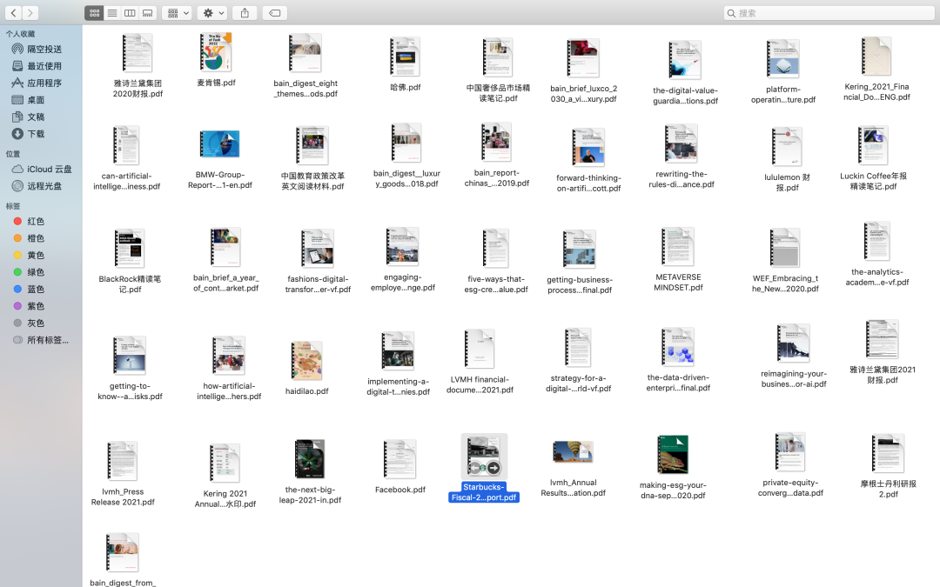Screen dimensions: 940x587
Task: Switch to column view
Action: point(130,13)
